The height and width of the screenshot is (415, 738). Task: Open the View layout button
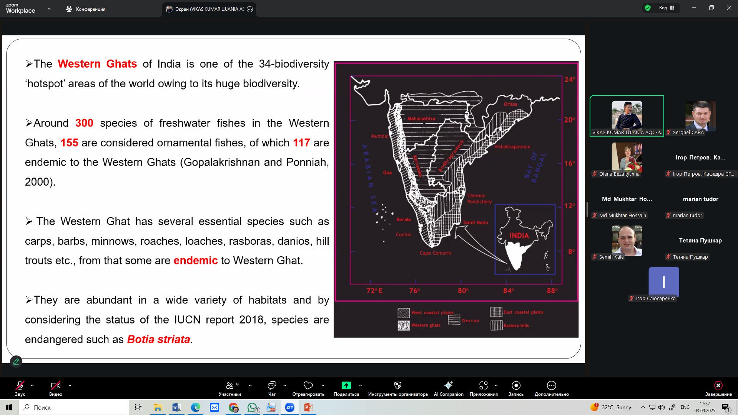pyautogui.click(x=666, y=8)
